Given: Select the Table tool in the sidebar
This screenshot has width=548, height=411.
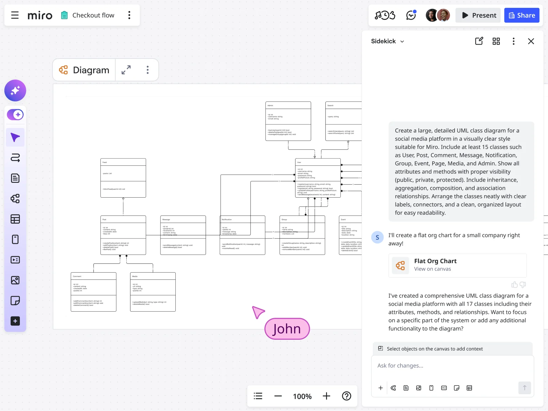Looking at the screenshot, I should [15, 219].
